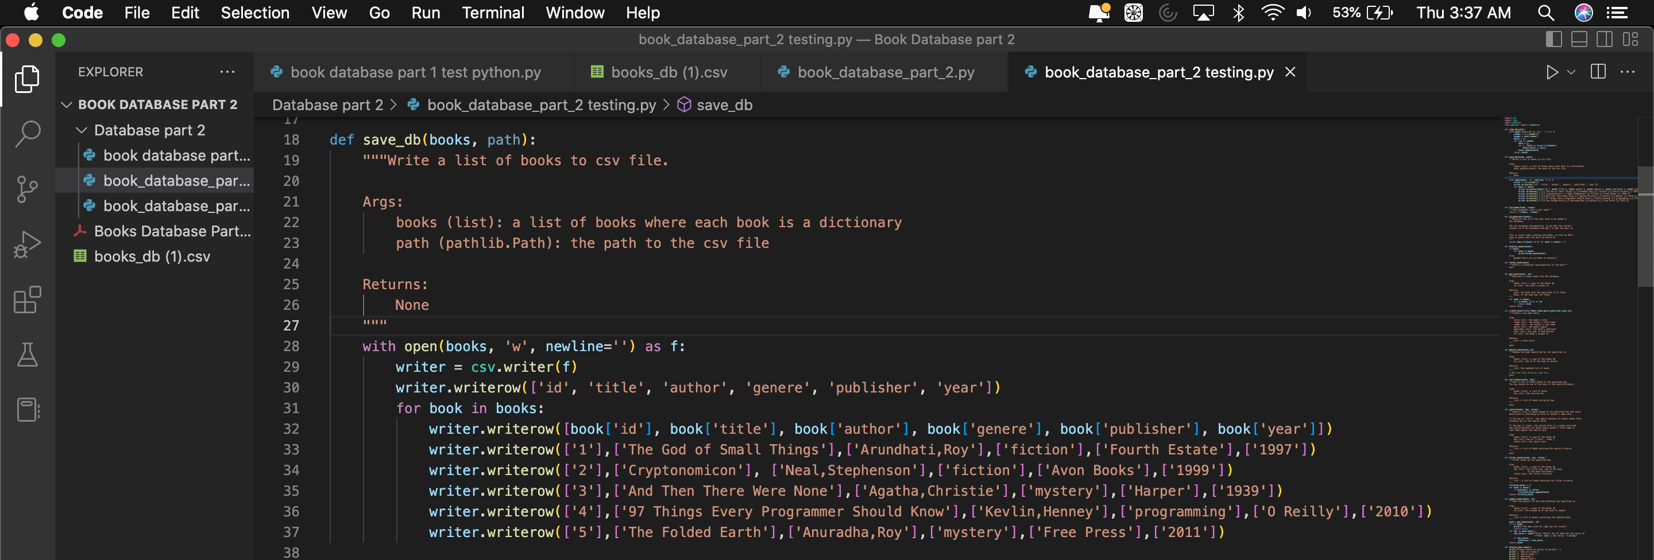
Task: Close the book_database_part_2 testing.py tab
Action: (1290, 72)
